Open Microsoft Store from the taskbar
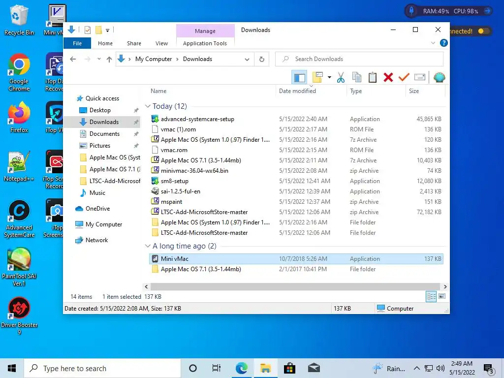Viewport: 504px width, 378px height. [x=289, y=368]
